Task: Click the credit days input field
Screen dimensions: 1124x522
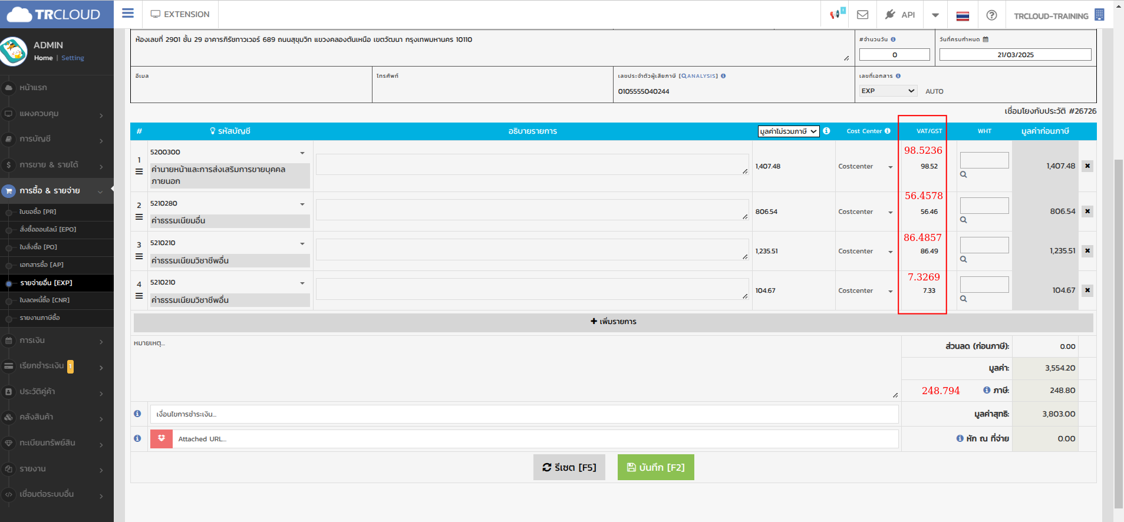Action: [x=894, y=55]
